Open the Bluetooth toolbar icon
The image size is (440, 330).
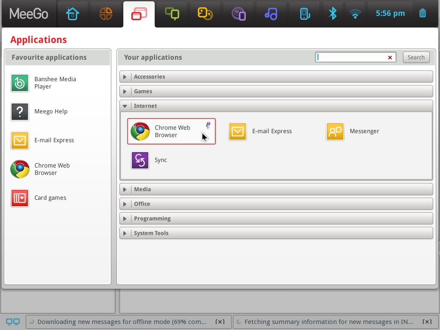coord(333,13)
